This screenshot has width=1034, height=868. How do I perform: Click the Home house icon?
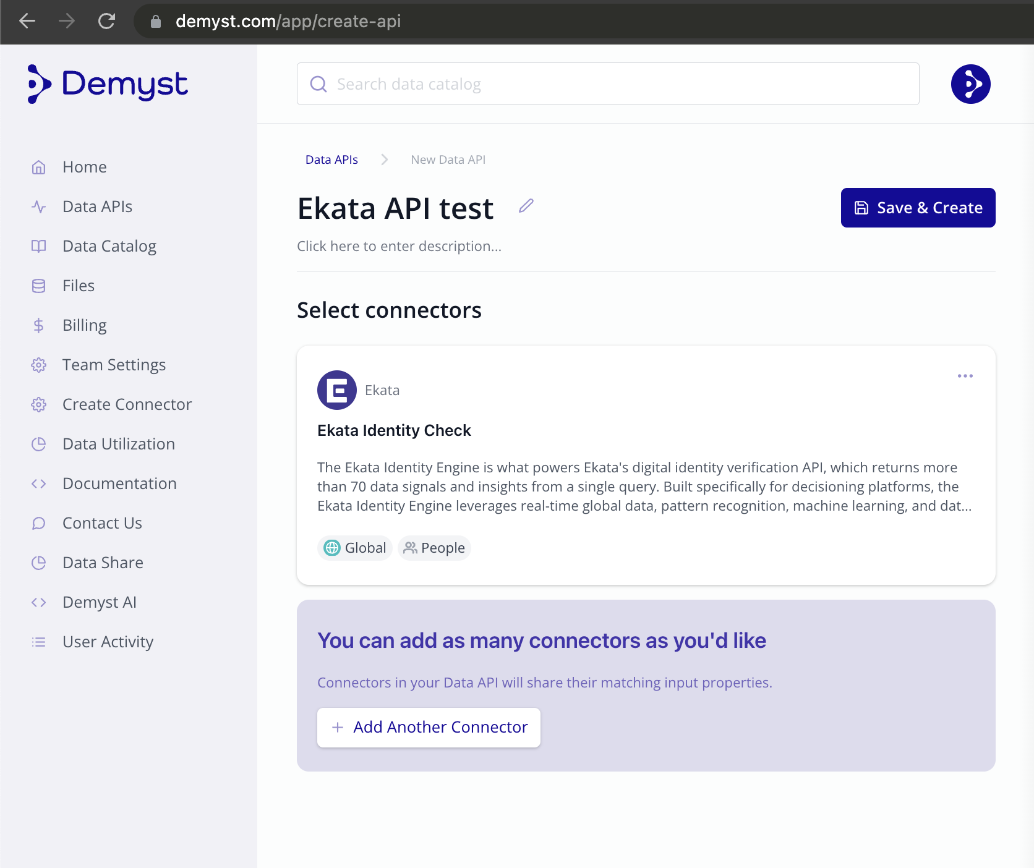pyautogui.click(x=39, y=167)
